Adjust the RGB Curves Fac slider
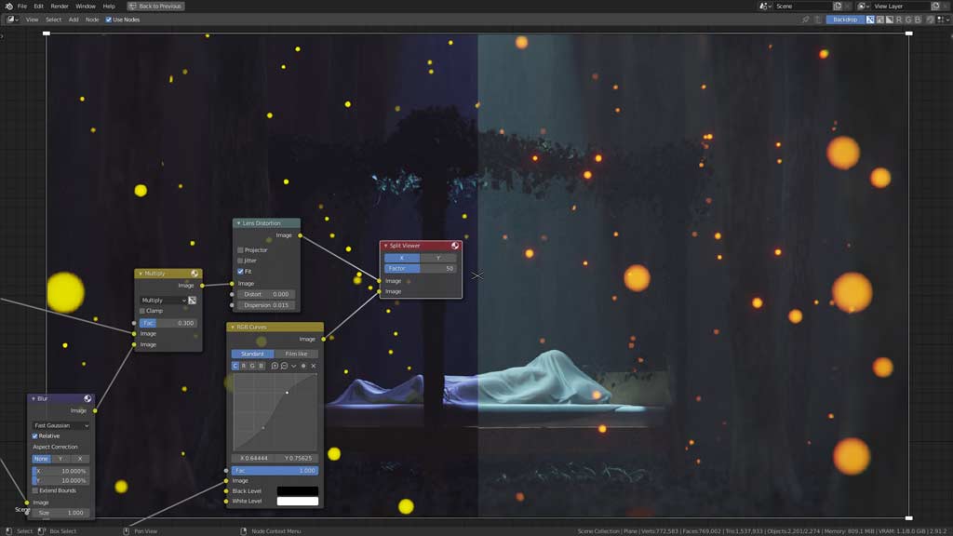953x536 pixels. 275,470
